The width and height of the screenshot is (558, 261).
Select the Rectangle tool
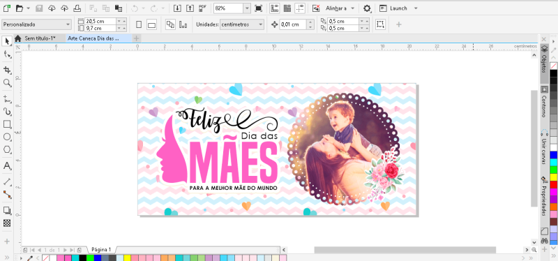click(x=7, y=124)
